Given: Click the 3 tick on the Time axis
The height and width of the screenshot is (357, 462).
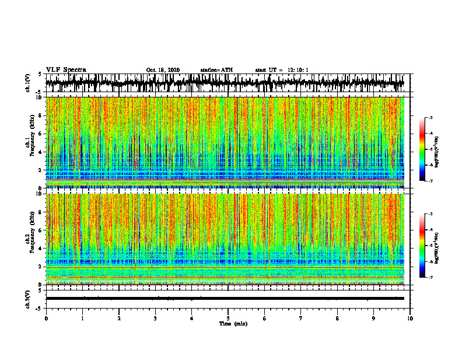Looking at the screenshot, I should [155, 318].
